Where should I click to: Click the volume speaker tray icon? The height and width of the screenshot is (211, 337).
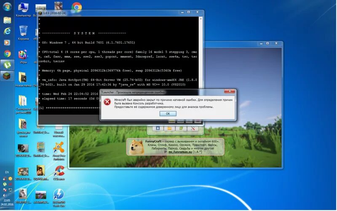pos(4,195)
